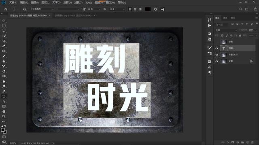Select the Crop tool
This screenshot has width=259, height=145.
4,41
